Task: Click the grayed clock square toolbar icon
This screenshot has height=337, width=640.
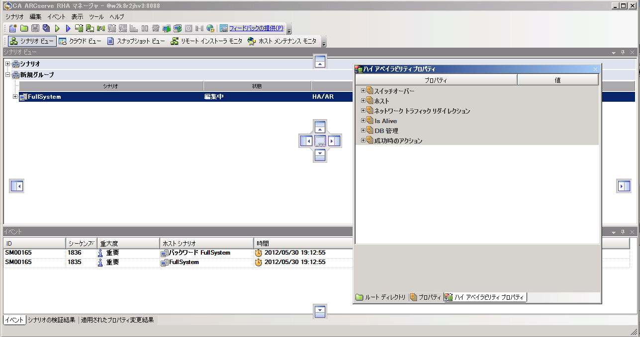Action: (x=188, y=28)
